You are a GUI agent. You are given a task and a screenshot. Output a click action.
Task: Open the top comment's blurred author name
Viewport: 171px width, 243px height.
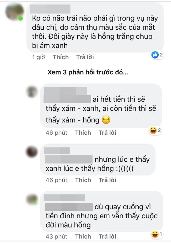[x=50, y=9]
